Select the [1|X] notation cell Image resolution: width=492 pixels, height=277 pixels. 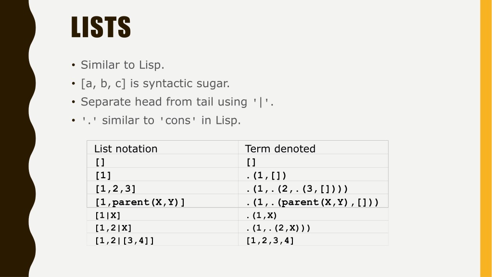[x=163, y=214]
